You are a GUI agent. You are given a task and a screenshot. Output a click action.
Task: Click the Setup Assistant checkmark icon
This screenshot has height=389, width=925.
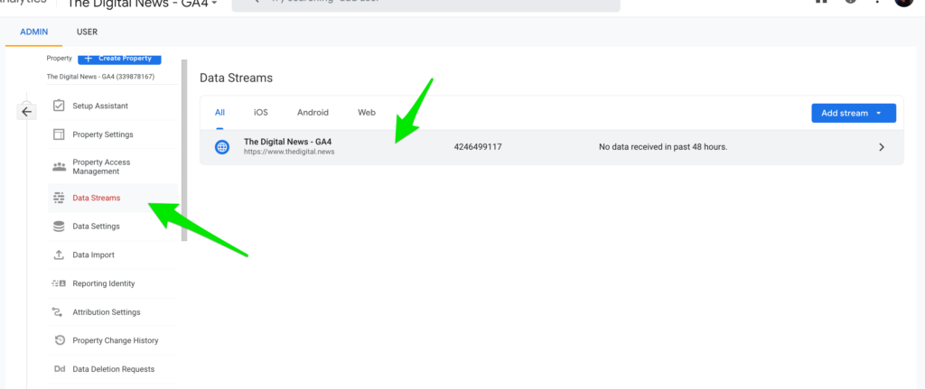[59, 106]
